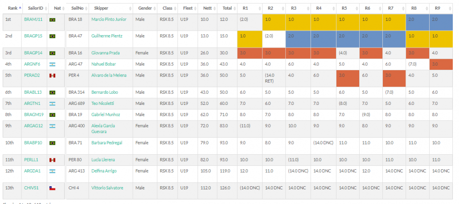Viewport: 459px width, 204px height.
Task: Click the Brazil flag beside BRABP10
Action: pos(53,143)
